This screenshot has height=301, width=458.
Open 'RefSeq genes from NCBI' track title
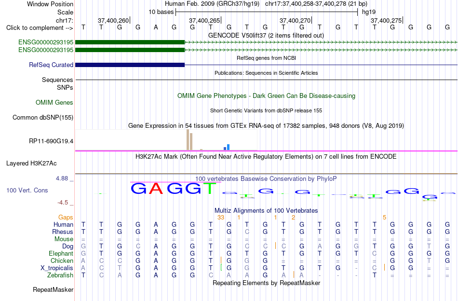(266, 58)
